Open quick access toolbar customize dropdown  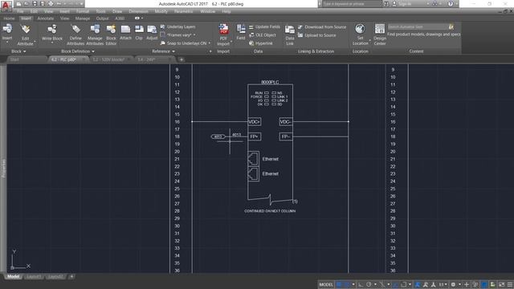tap(81, 4)
